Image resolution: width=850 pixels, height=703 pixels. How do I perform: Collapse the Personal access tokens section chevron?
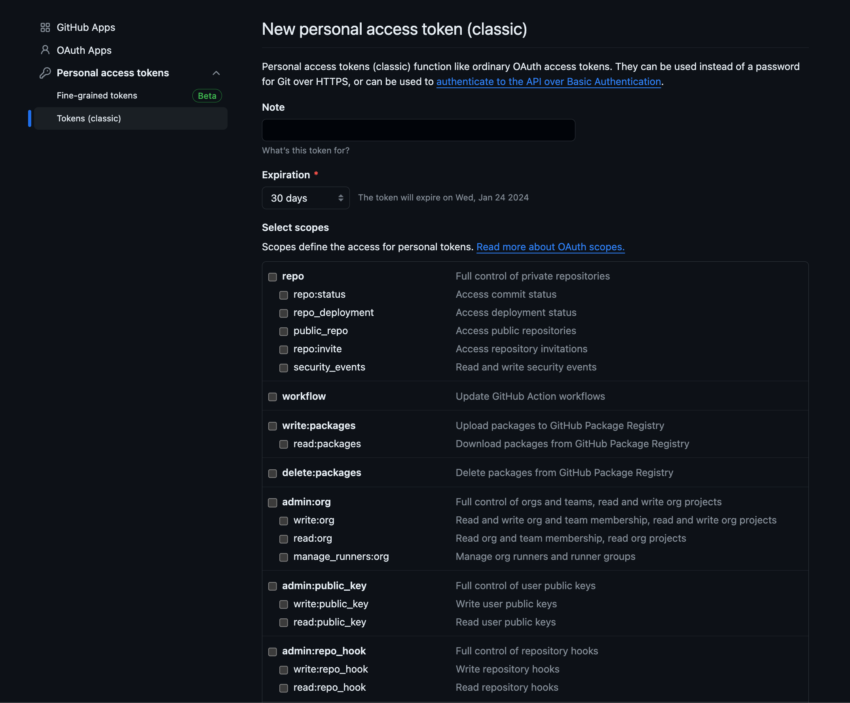(216, 73)
